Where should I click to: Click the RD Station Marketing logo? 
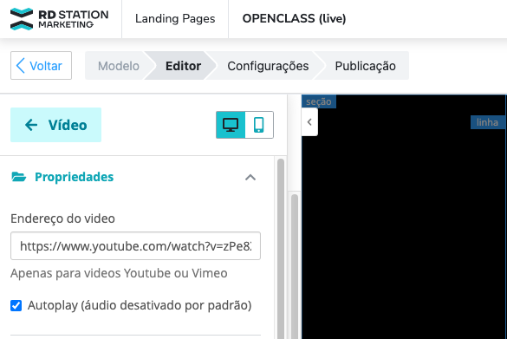(59, 19)
